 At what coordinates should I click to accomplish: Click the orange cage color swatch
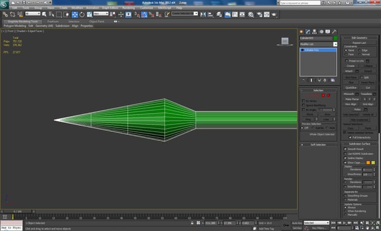tap(368, 163)
